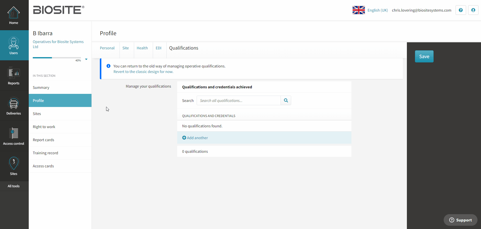Open the user account icon
Viewport: 481px width, 229px height.
tap(473, 10)
